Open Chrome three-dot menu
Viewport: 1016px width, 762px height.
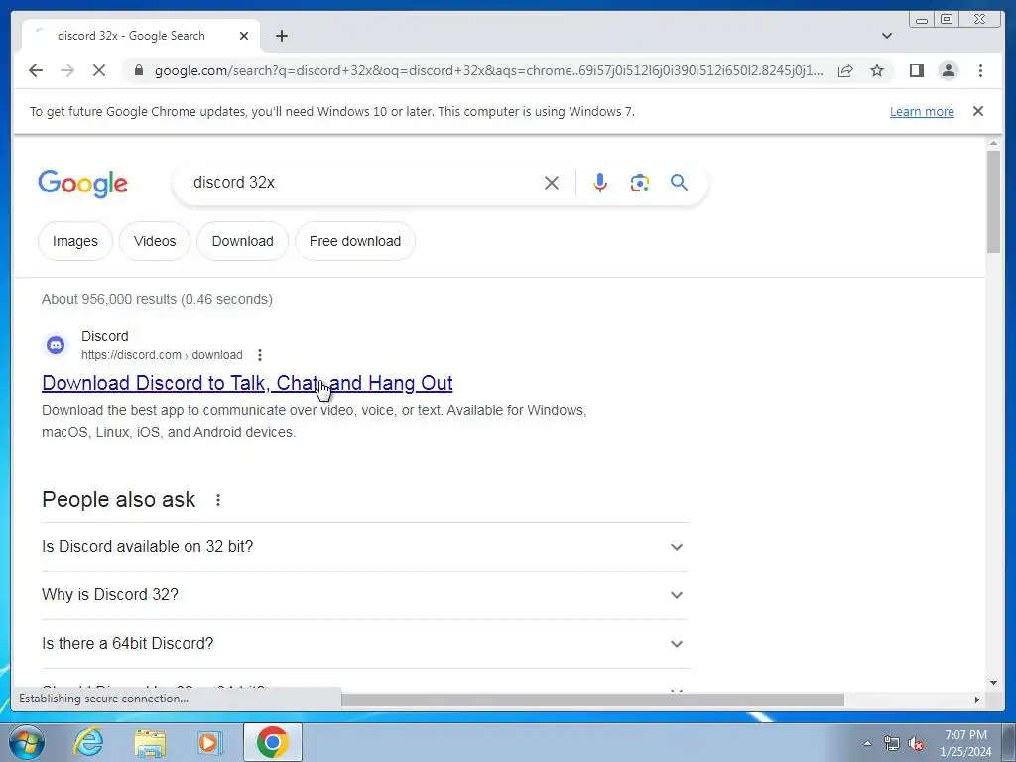click(980, 70)
